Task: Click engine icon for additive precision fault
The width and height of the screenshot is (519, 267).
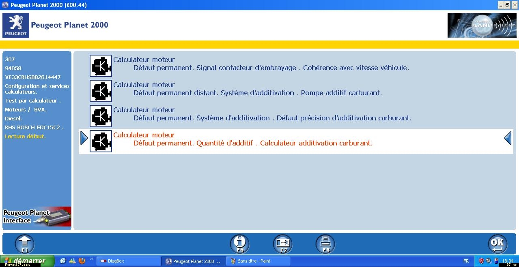Action: point(101,116)
